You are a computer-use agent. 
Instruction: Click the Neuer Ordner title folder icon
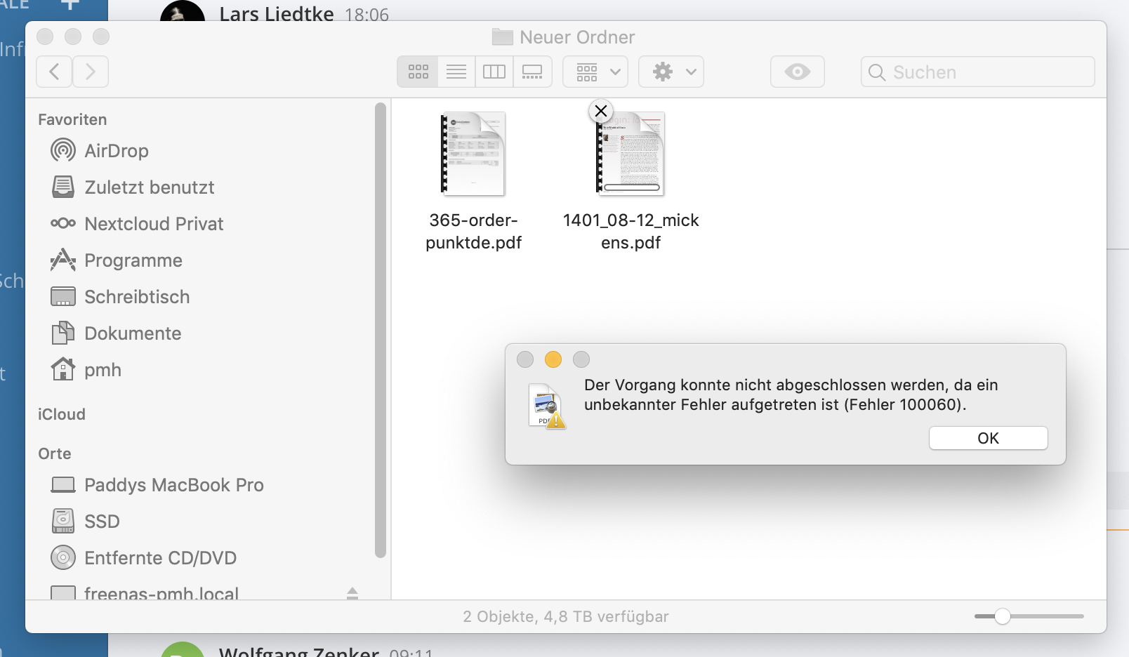tap(502, 36)
